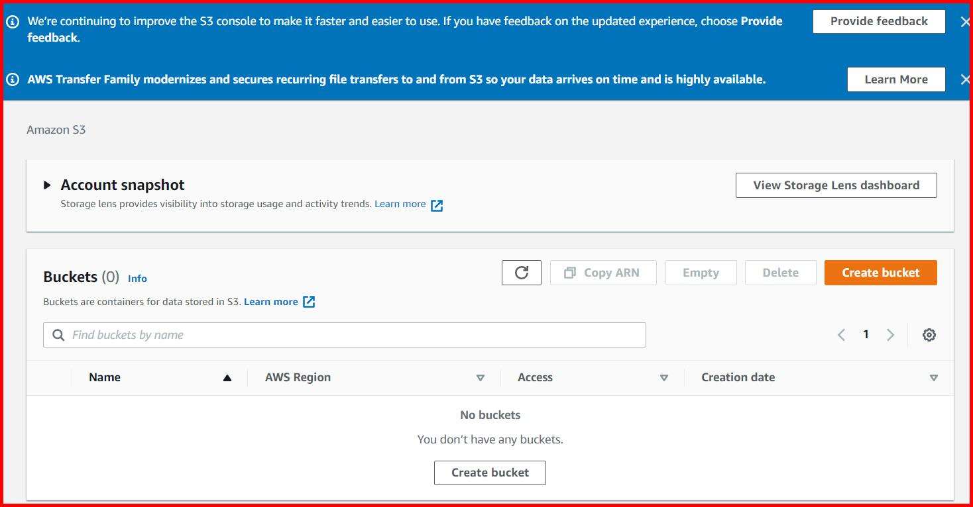Screen dimensions: 973x507
Task: Click inside the Find buckets by name field
Action: point(265,334)
